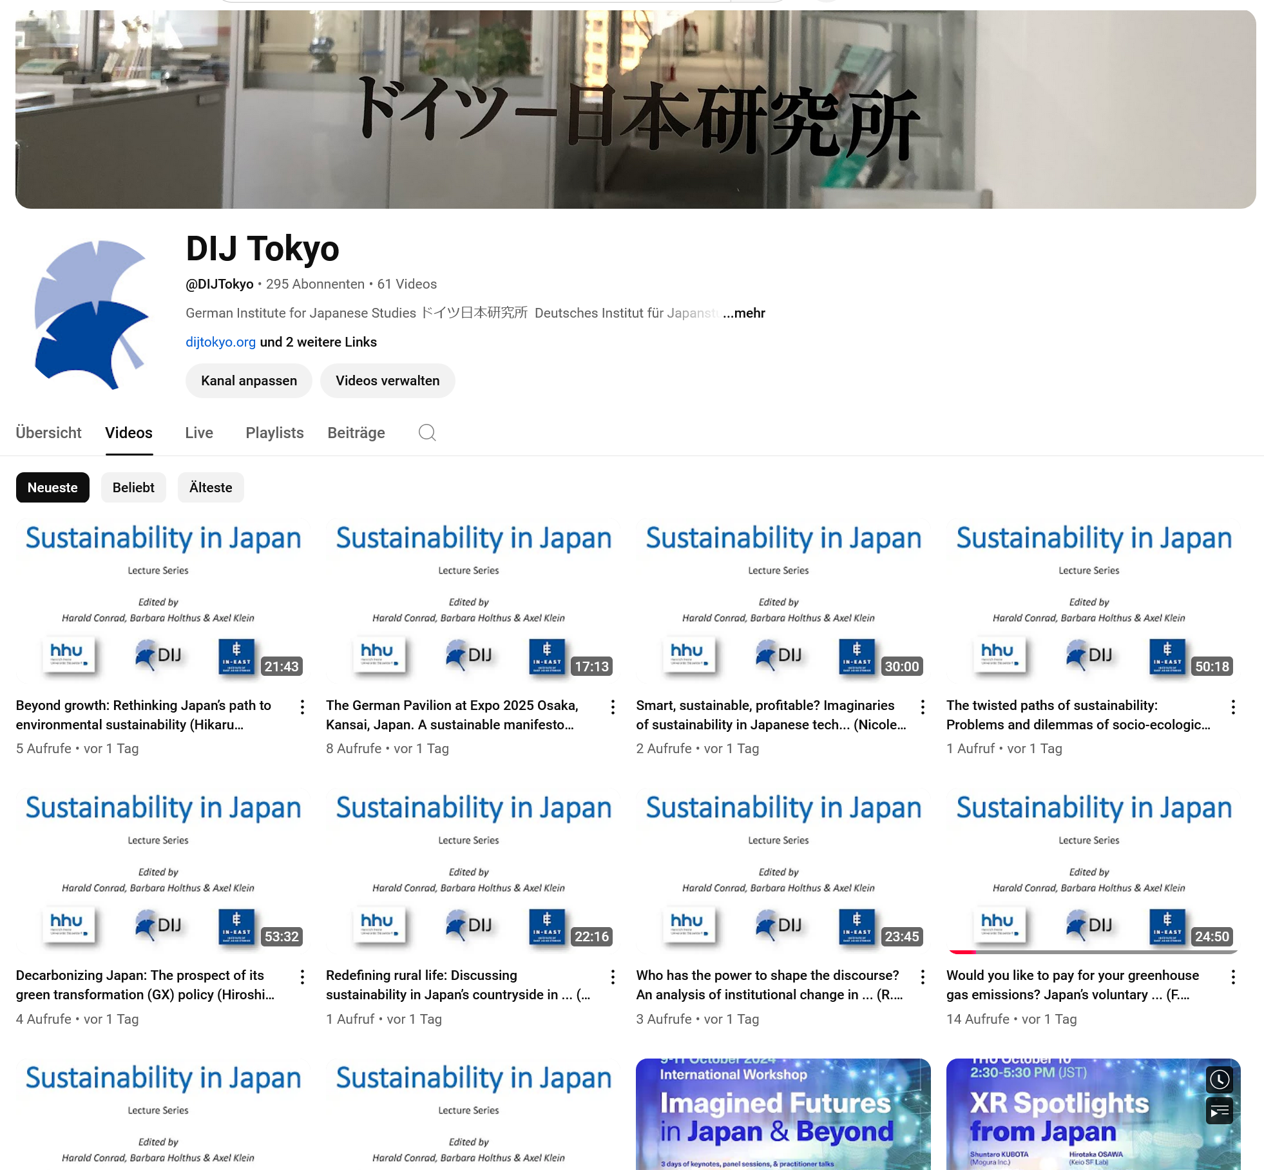Select the Älteste sort chip

click(x=211, y=488)
